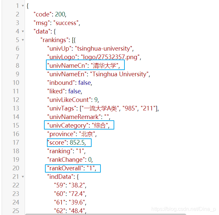Click the "province": "北京" line
Viewport: 219px width, 215px height.
point(72,134)
